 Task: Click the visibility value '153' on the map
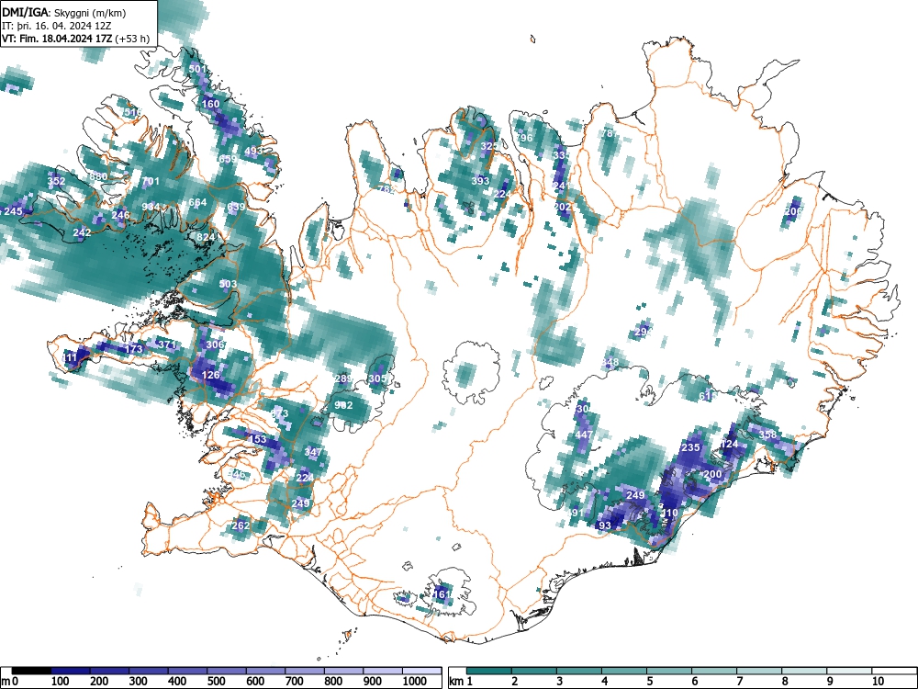[258, 439]
